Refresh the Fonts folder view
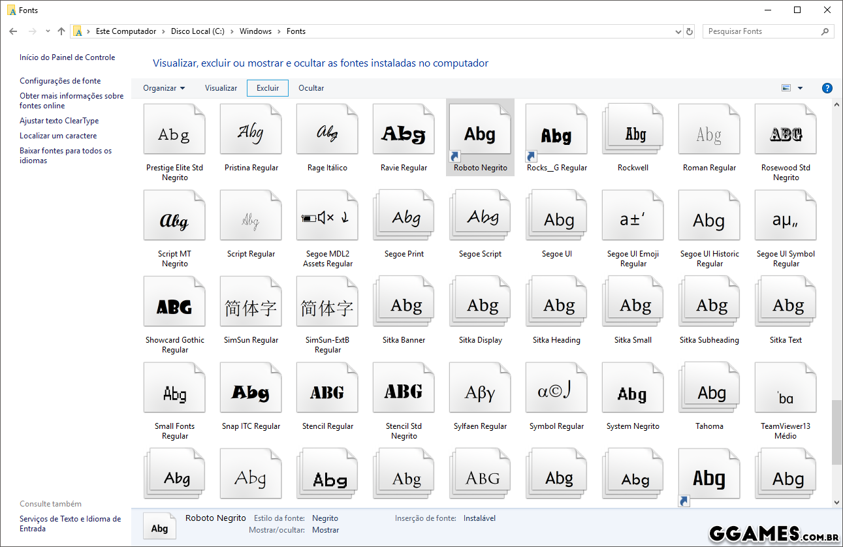The height and width of the screenshot is (547, 843). coord(690,31)
